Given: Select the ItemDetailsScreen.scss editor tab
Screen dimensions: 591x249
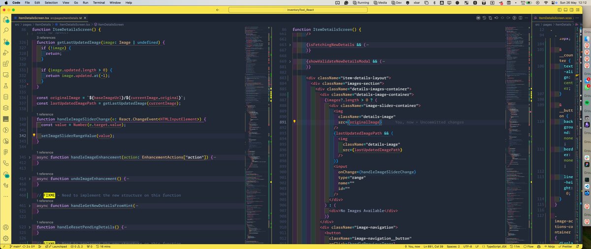Looking at the screenshot, I should [x=555, y=18].
